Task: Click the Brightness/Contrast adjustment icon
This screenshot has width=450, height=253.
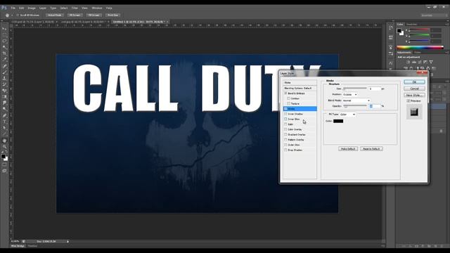Action: pos(408,62)
